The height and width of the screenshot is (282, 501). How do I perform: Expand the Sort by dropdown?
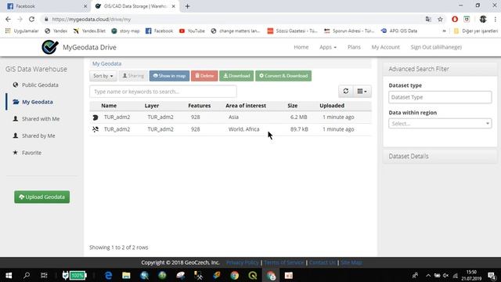(x=103, y=76)
